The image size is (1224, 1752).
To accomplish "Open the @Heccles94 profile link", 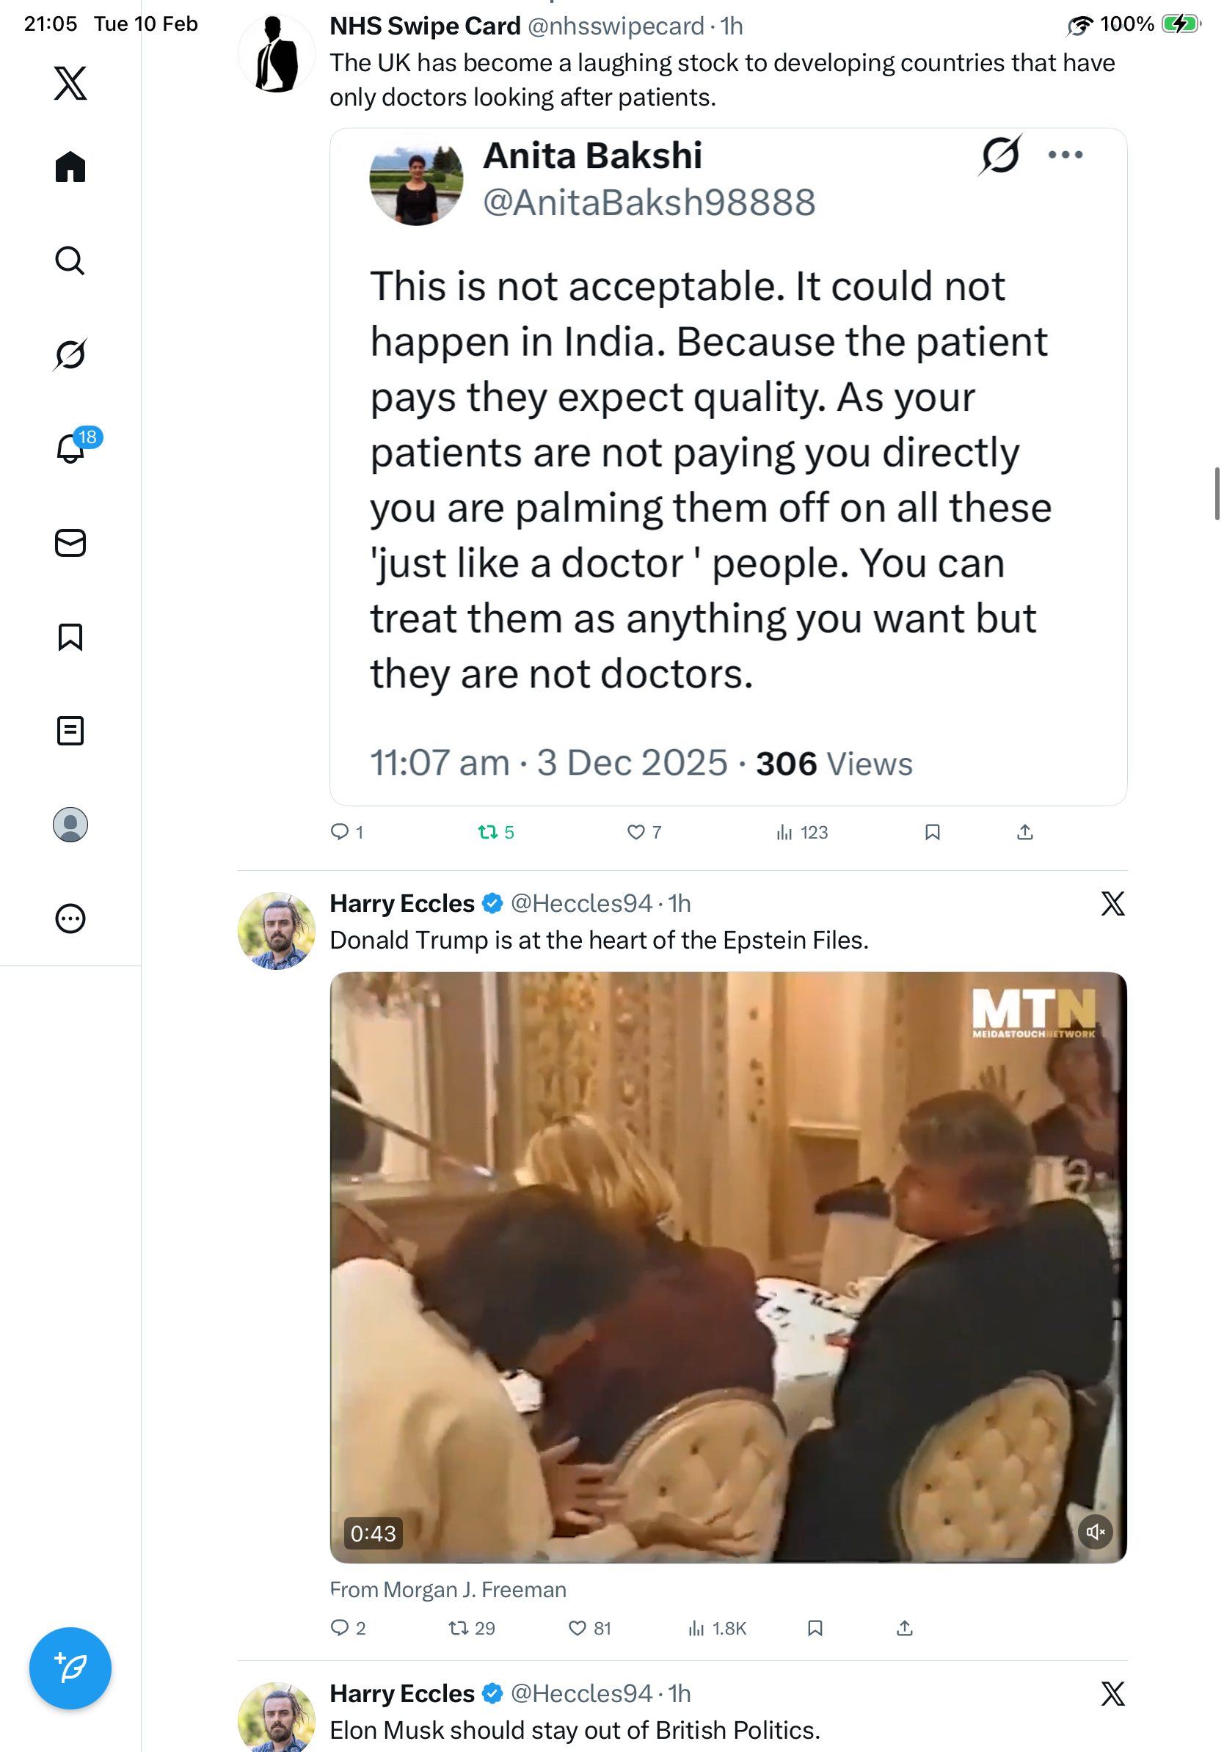I will pyautogui.click(x=580, y=903).
